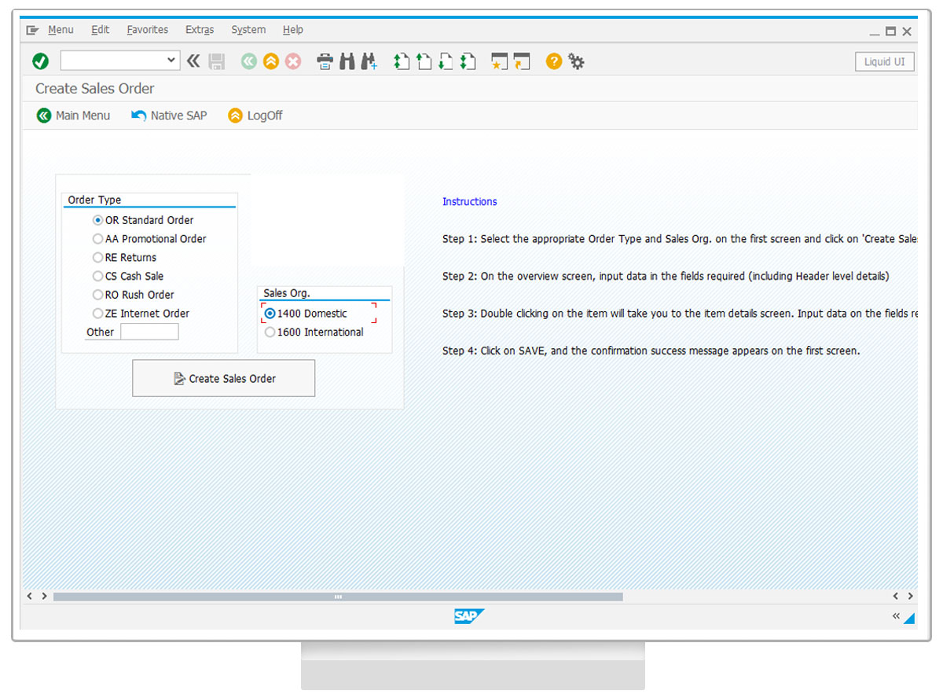The width and height of the screenshot is (943, 698).
Task: Open the Extras menu
Action: click(x=200, y=30)
